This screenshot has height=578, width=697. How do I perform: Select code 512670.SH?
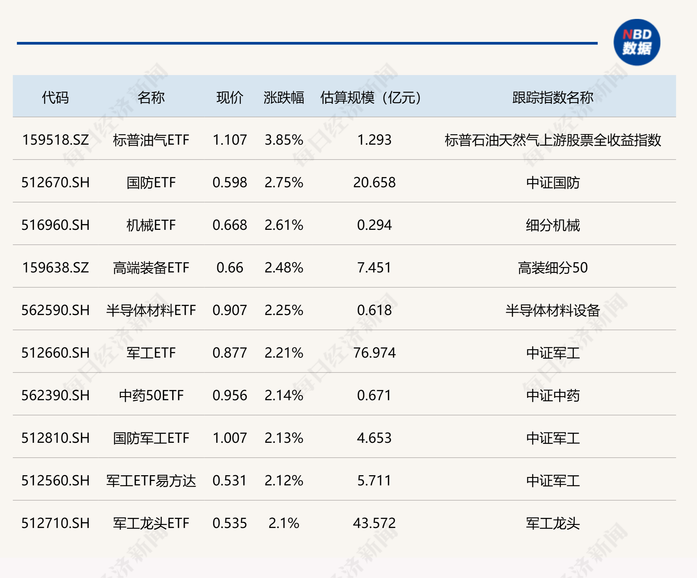55,183
